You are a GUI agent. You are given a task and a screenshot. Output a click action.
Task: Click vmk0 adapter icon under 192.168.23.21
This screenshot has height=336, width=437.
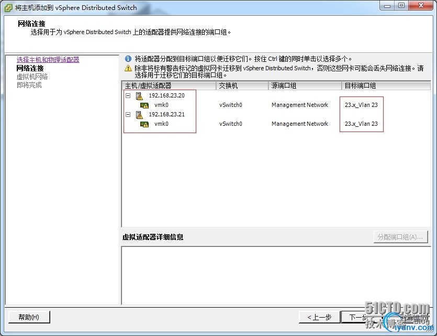(x=144, y=124)
